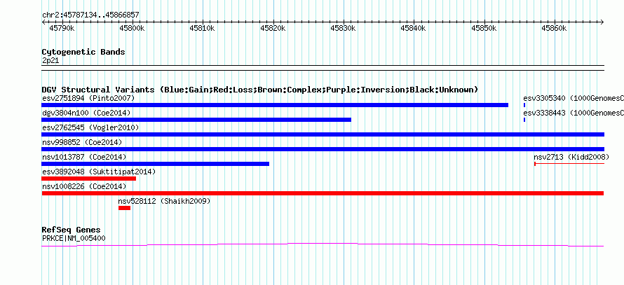The image size is (624, 285).
Task: Open the esv3892048 (Suktitipat2014) label
Action: [99, 172]
